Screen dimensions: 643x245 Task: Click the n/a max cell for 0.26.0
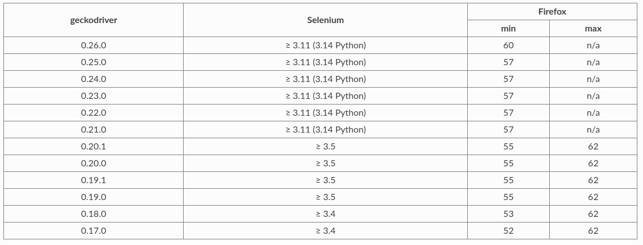pos(593,46)
